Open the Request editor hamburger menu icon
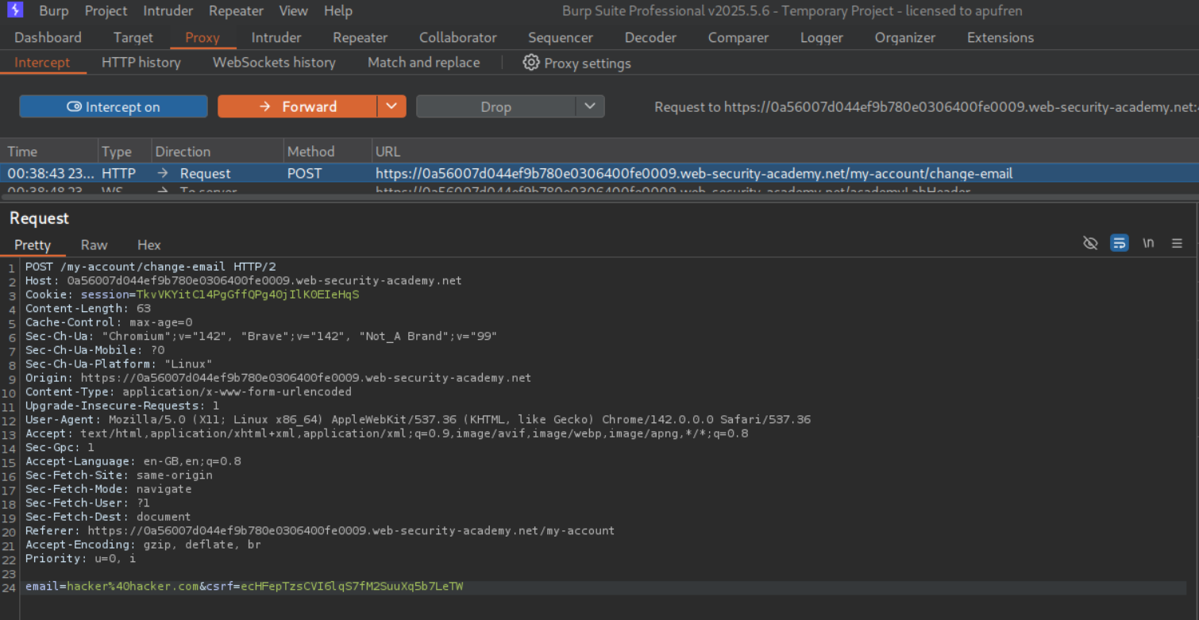The image size is (1199, 620). pos(1177,244)
